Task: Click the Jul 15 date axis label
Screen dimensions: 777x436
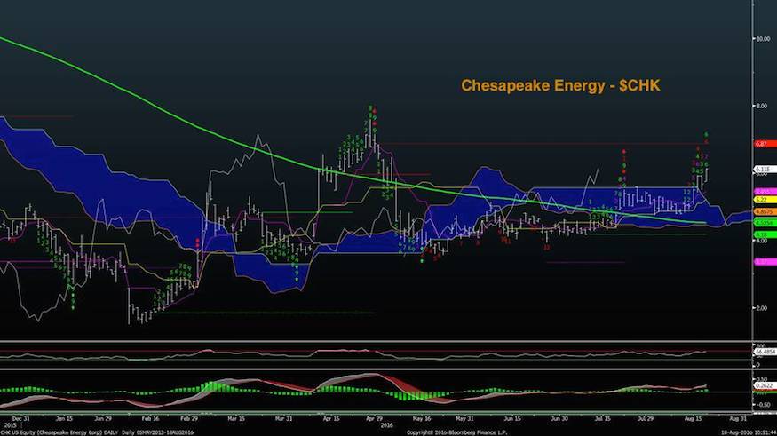Action: coord(603,418)
